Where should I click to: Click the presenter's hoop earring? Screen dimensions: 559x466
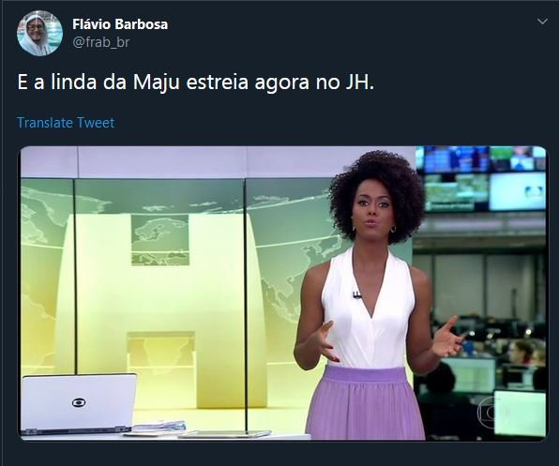click(393, 229)
